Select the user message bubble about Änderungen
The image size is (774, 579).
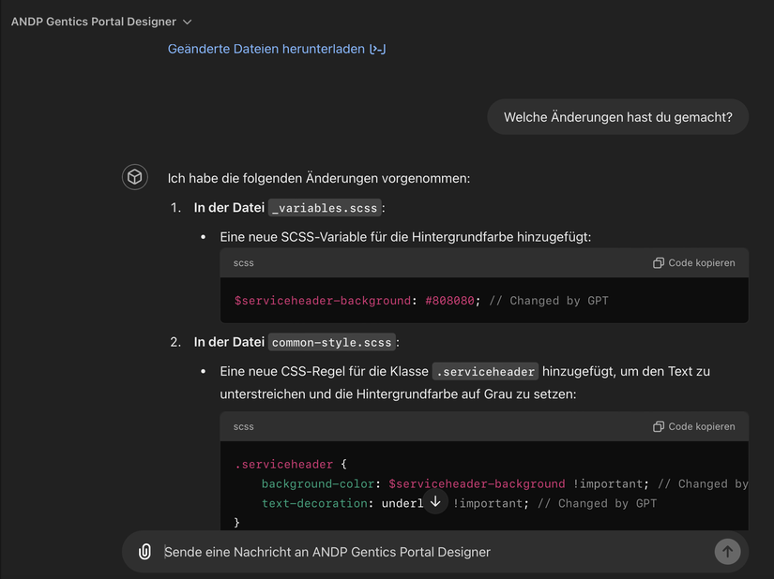tap(617, 117)
